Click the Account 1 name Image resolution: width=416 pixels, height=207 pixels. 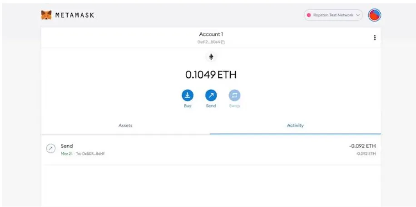pos(211,34)
